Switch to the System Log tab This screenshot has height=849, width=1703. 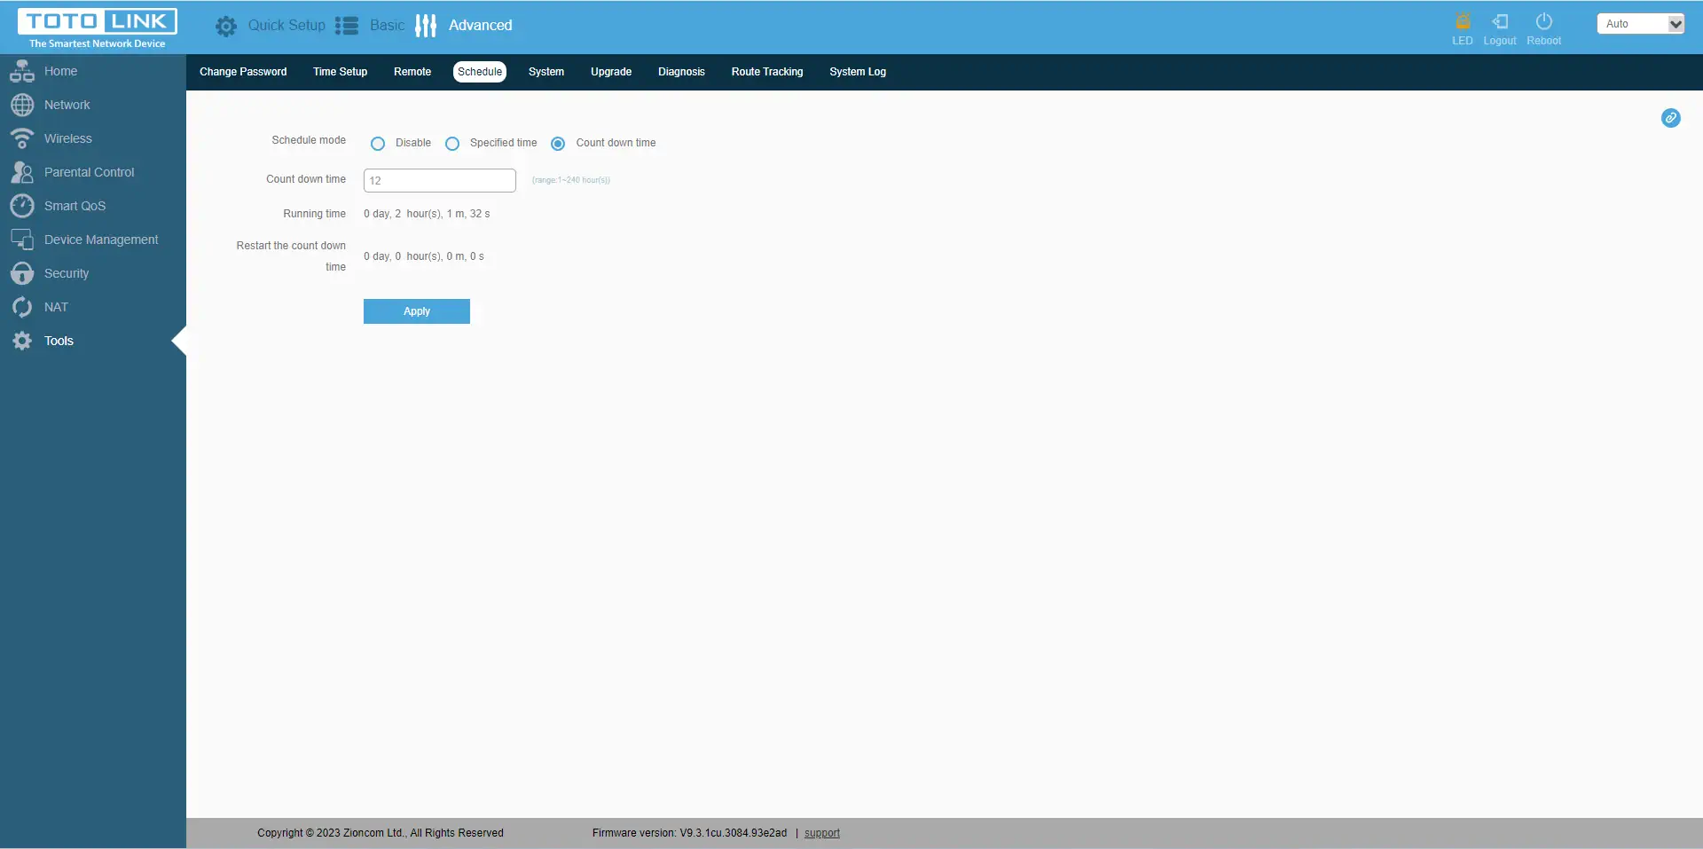point(857,72)
